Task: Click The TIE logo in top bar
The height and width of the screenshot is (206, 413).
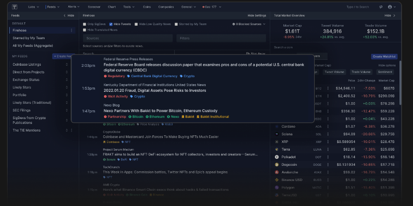Action: (x=14, y=7)
